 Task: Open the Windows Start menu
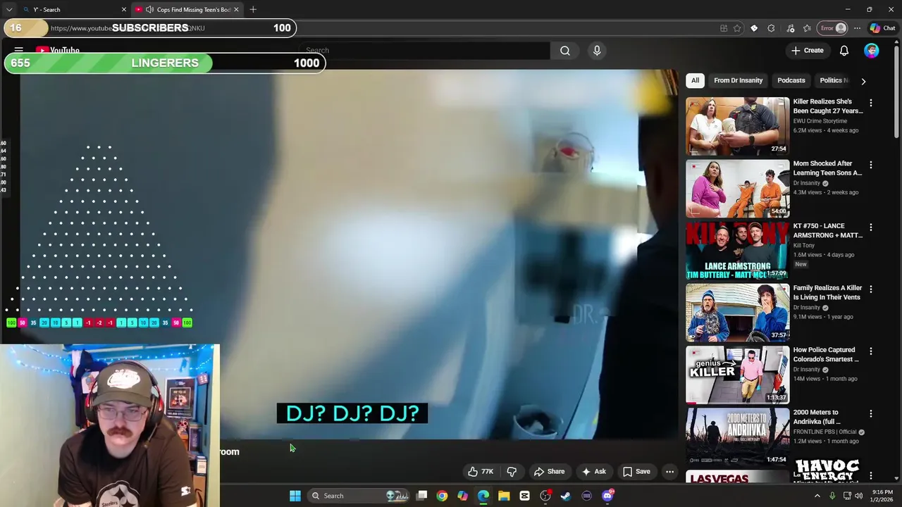(x=295, y=496)
